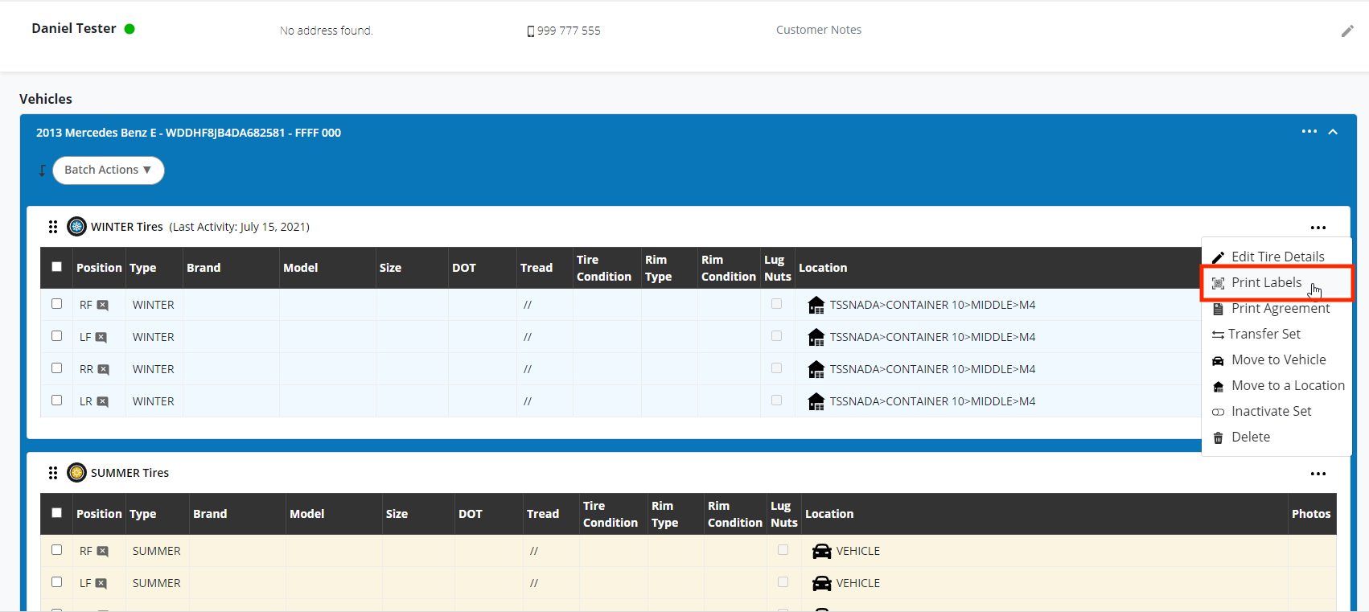Click warehouse icon in winter LF location
The height and width of the screenshot is (612, 1369).
pos(816,337)
